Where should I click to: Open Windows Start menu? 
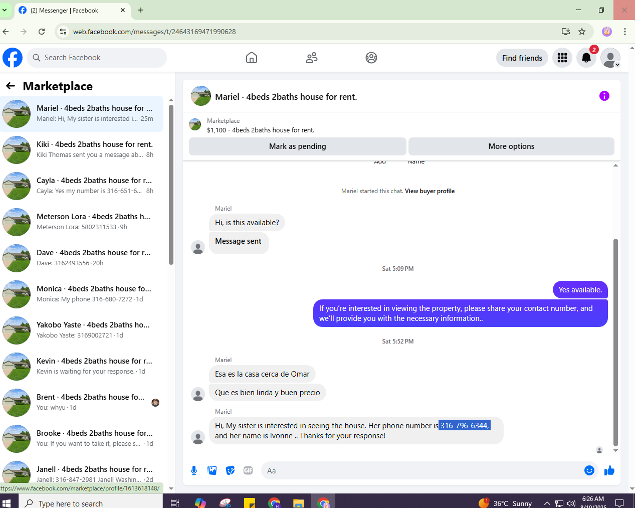coord(7,502)
